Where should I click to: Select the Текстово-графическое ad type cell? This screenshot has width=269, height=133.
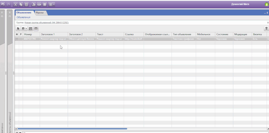pyautogui.click(x=184, y=39)
